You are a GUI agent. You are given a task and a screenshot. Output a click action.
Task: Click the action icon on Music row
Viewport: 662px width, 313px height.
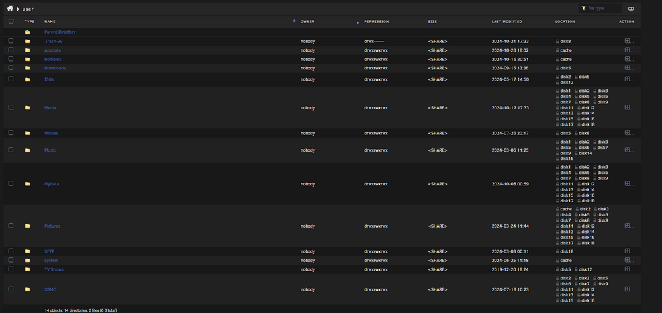tap(629, 150)
